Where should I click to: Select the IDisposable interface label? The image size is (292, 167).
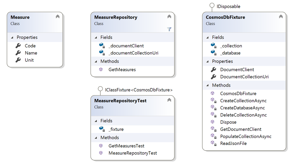tap(228, 7)
